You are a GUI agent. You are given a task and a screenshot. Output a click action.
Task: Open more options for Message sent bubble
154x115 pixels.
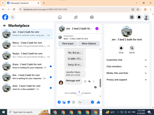point(94,81)
